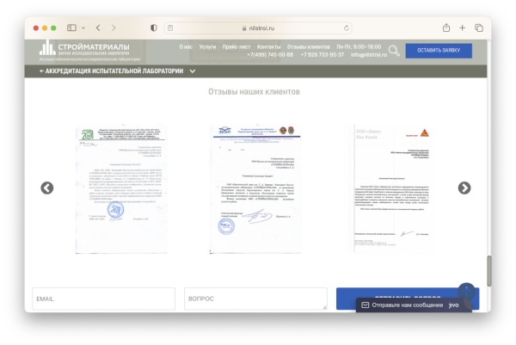This screenshot has height=345, width=516.
Task: Go back with the browser back arrow
Action: [x=98, y=28]
